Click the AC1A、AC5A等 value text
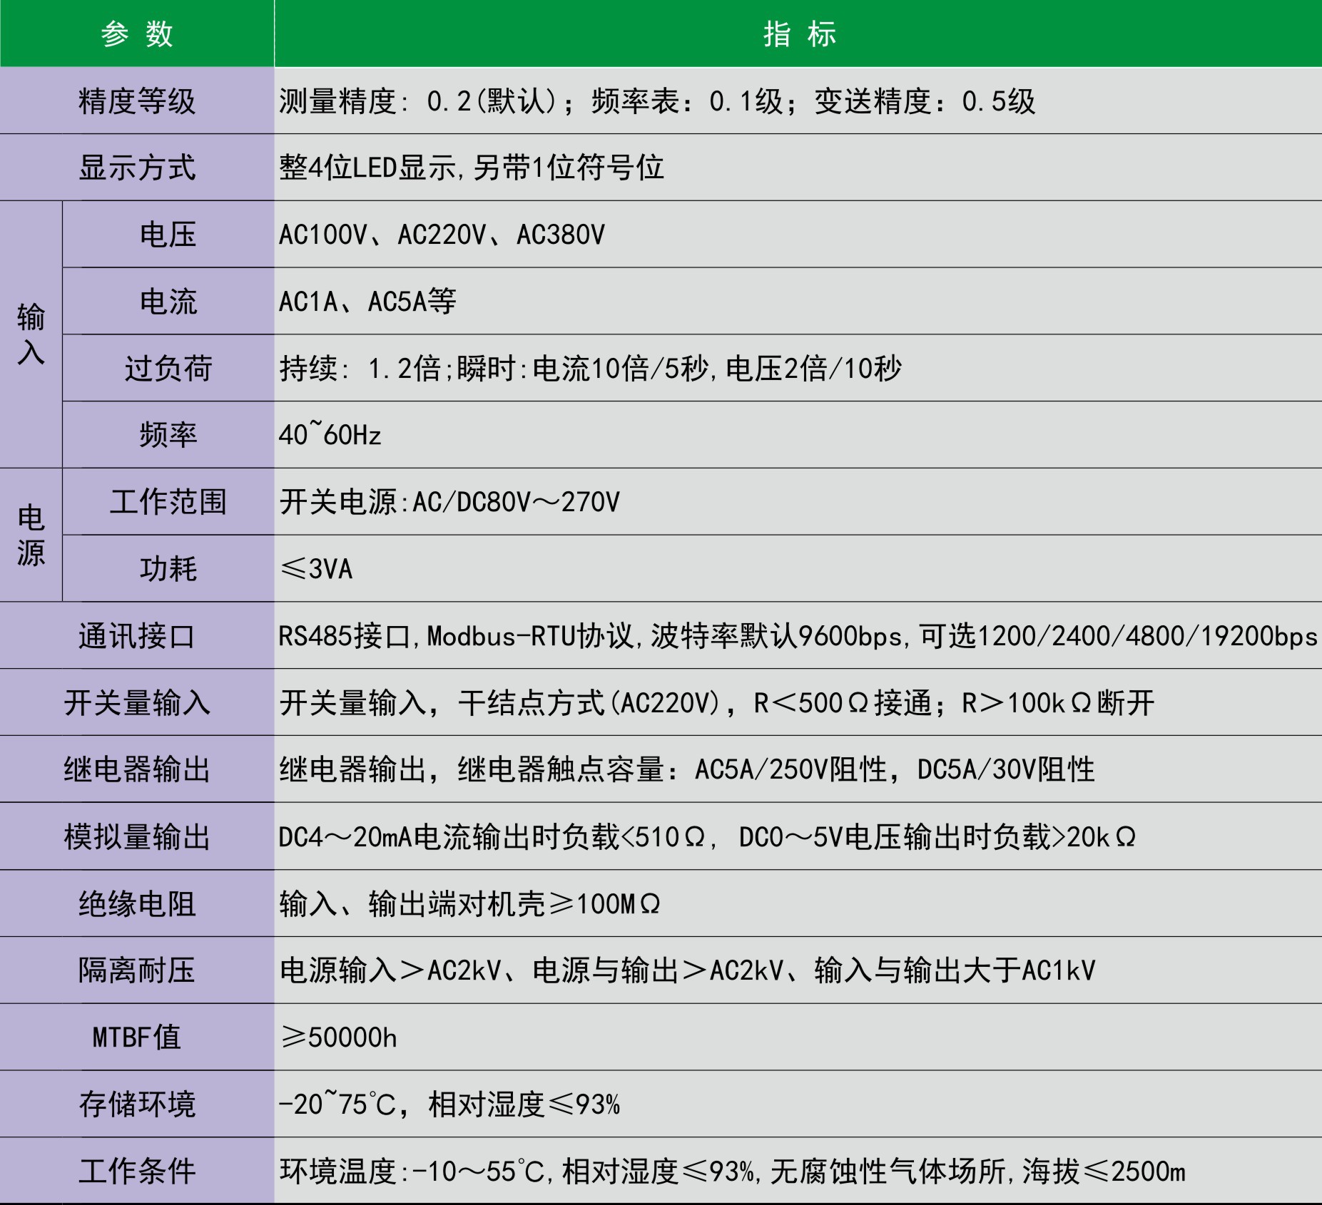 [367, 302]
